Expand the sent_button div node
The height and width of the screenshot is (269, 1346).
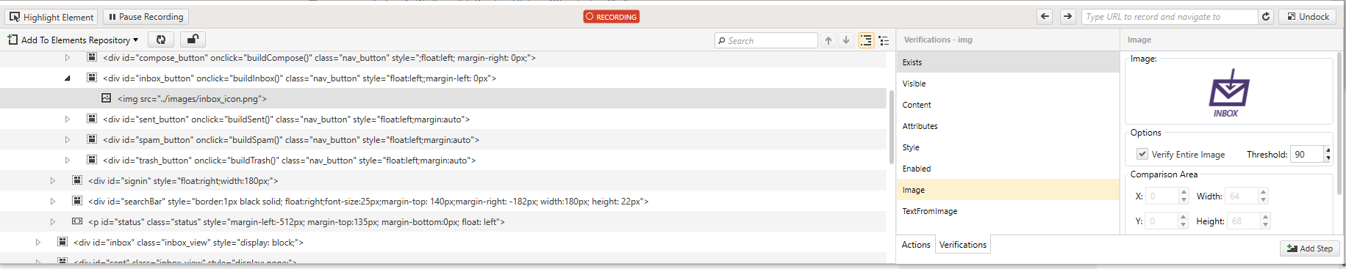[67, 119]
